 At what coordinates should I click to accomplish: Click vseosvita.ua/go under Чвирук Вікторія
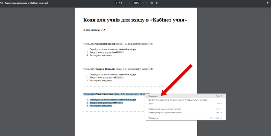pyautogui.click(x=127, y=74)
